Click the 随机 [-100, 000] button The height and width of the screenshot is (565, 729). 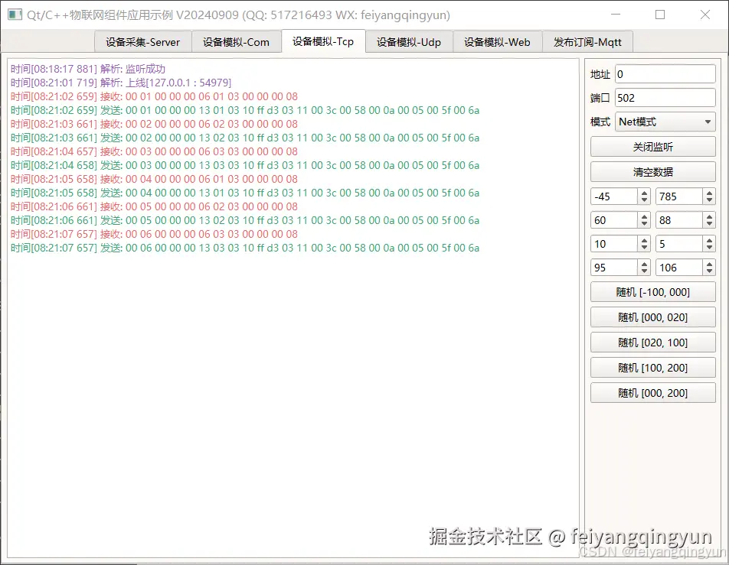652,292
